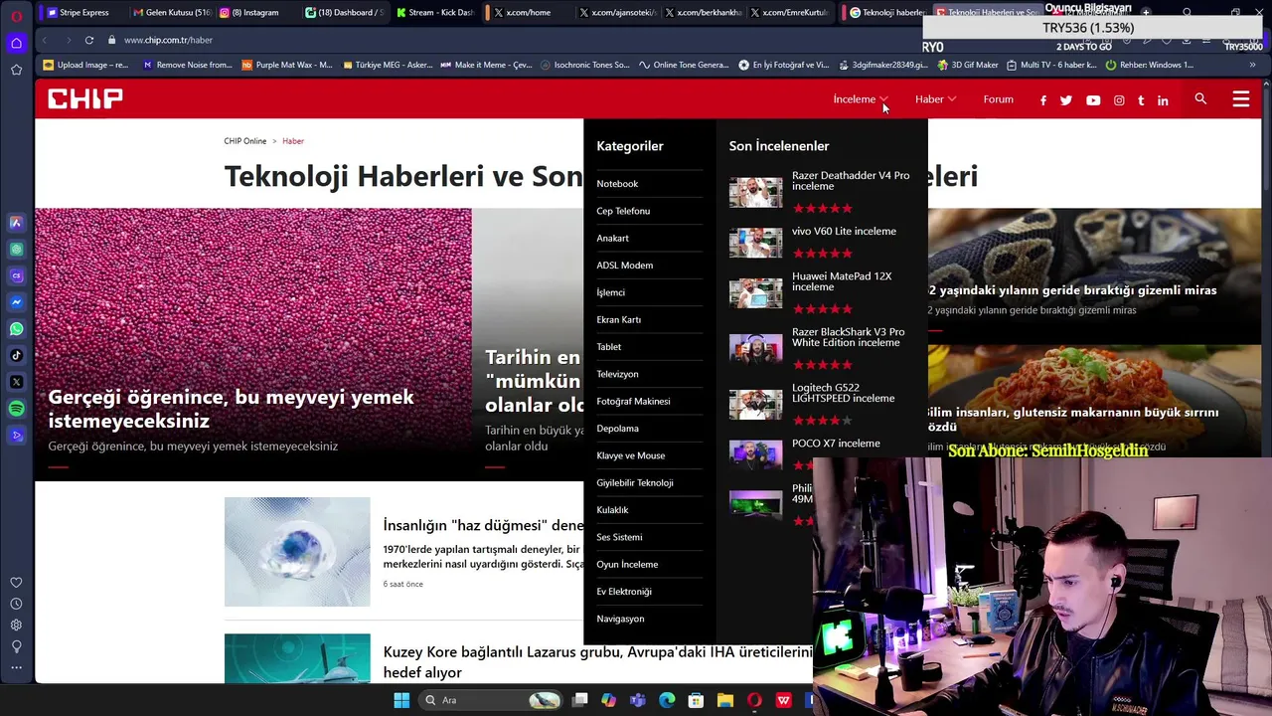1272x716 pixels.
Task: Open 'Remove Noise from' bookmark
Action: click(x=188, y=65)
